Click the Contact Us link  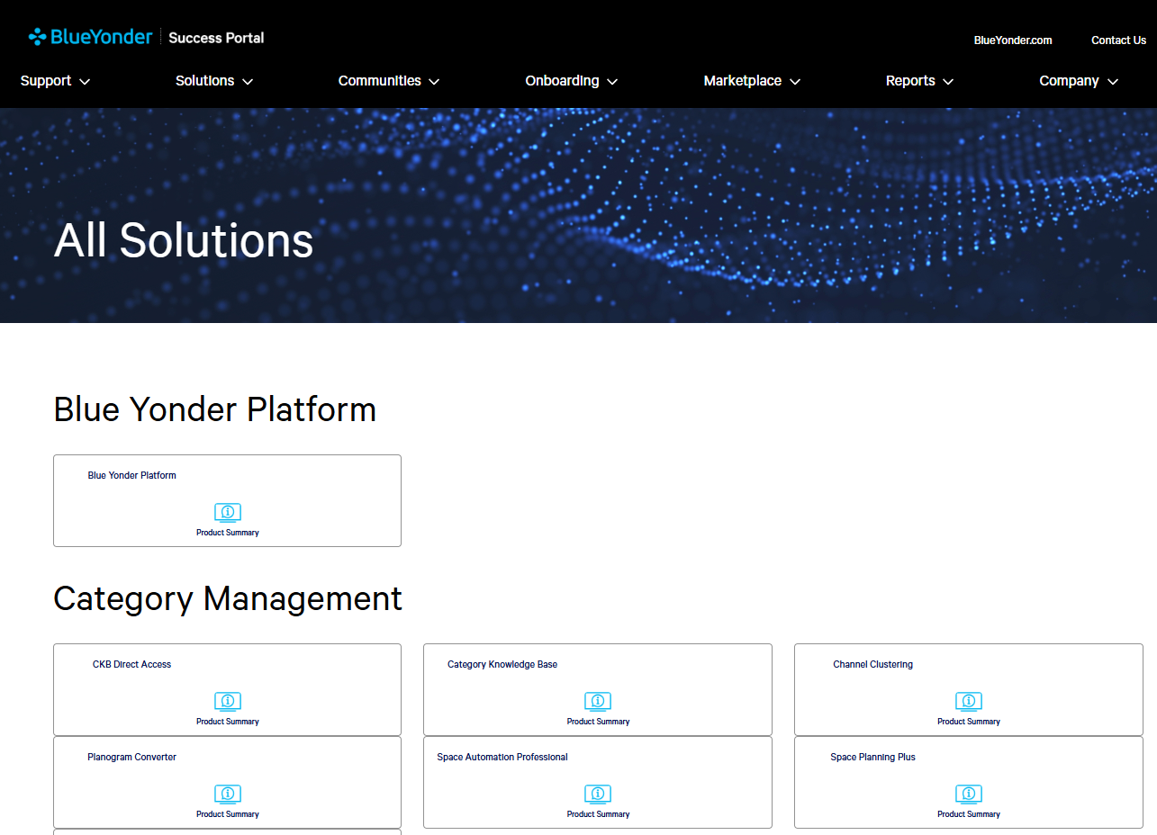(1118, 40)
